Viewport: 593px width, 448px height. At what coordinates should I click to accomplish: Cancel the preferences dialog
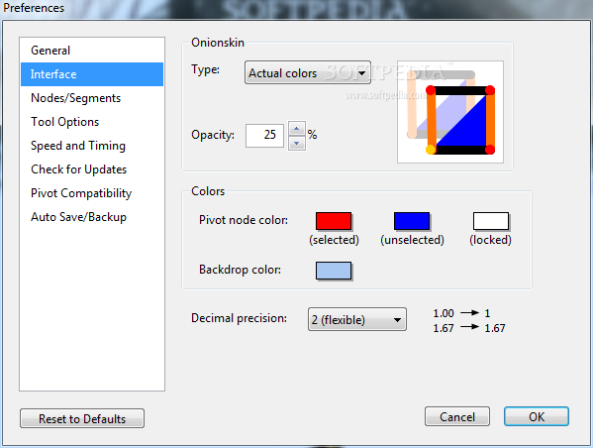click(456, 416)
